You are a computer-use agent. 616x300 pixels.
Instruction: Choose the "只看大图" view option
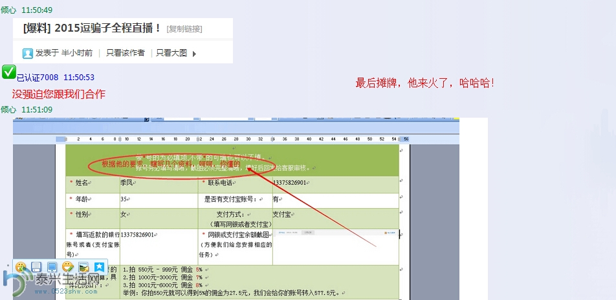(x=171, y=53)
